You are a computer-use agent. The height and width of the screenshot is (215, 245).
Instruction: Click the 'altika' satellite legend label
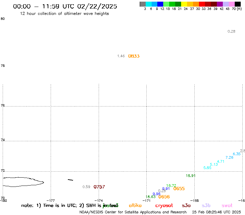(x=135, y=205)
